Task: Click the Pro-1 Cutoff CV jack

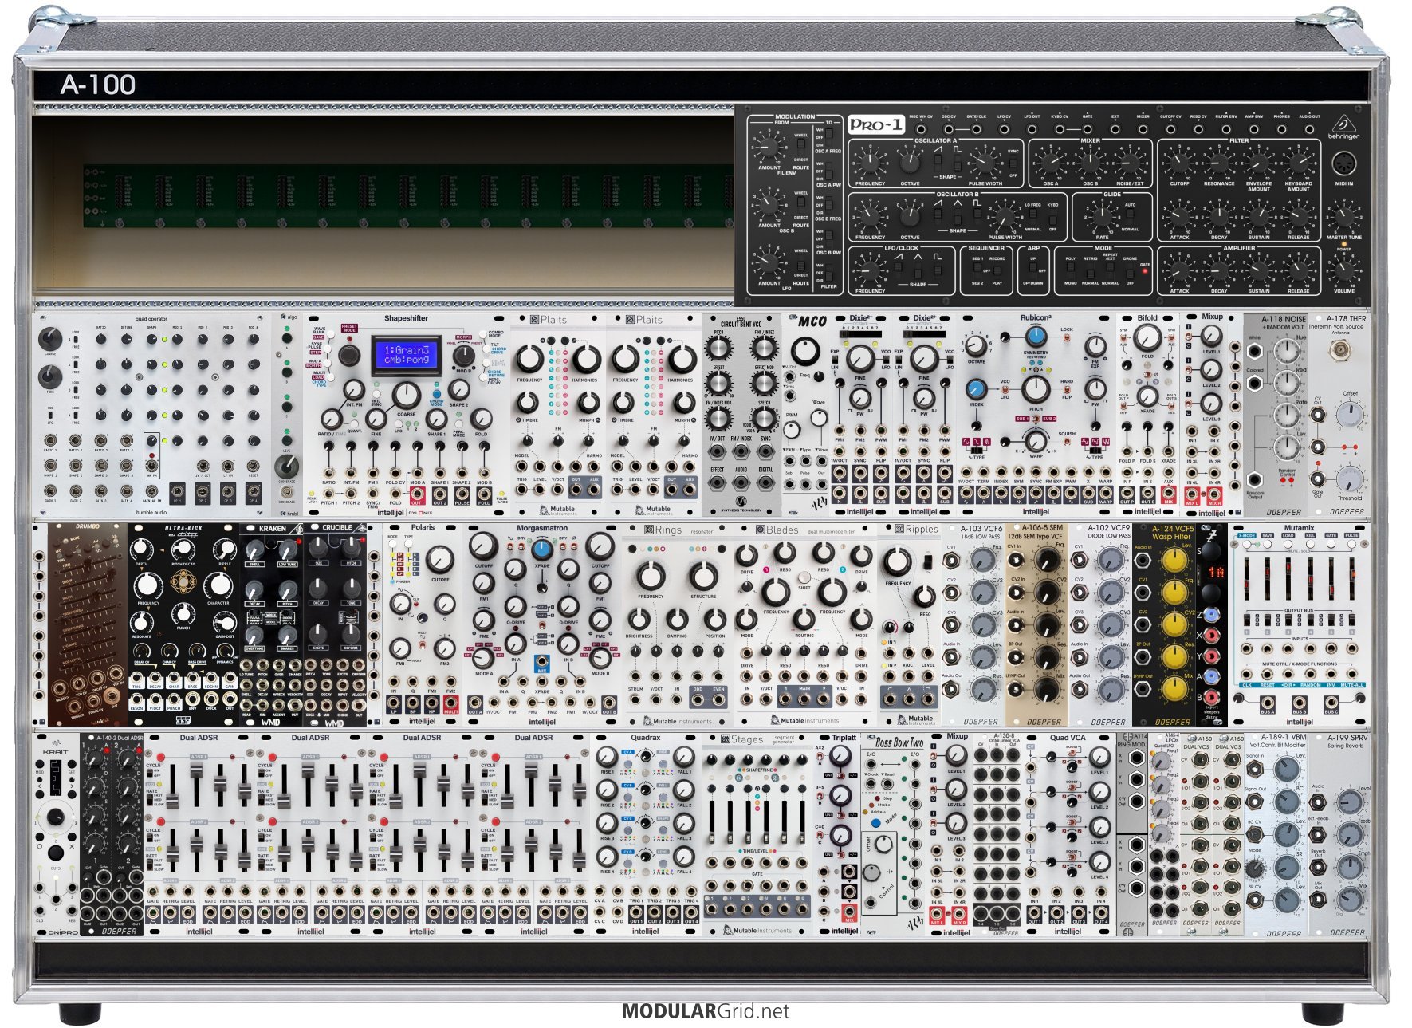Action: pos(1170,128)
